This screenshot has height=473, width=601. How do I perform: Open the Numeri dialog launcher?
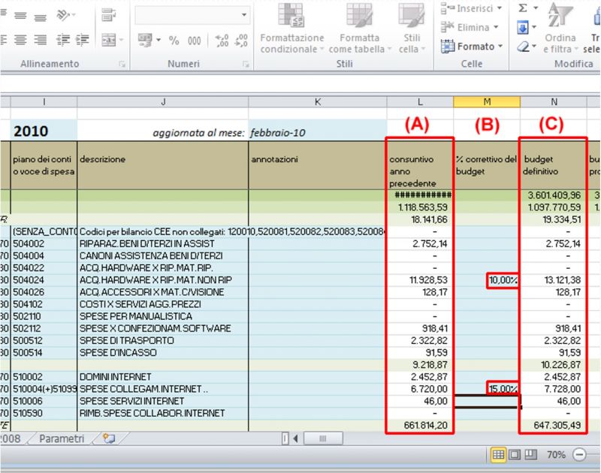coord(246,65)
